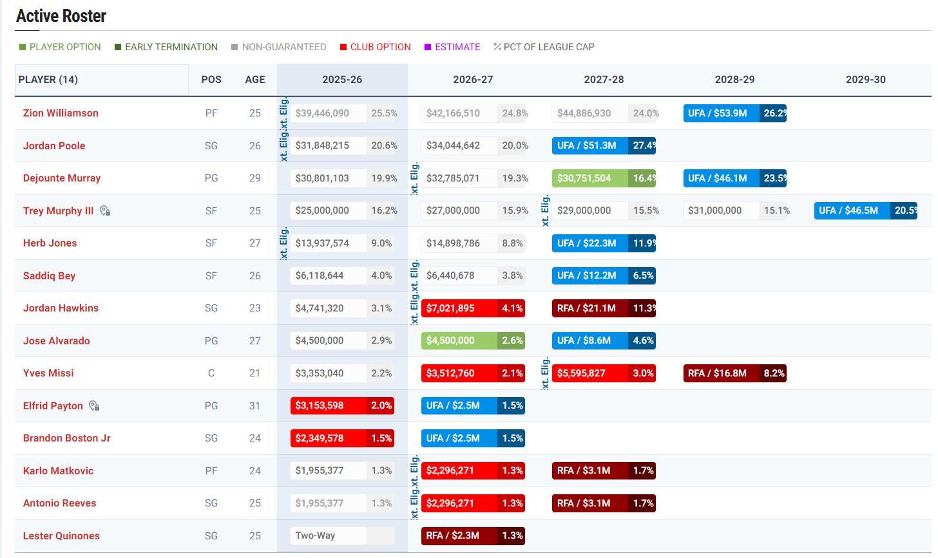Screen dimensions: 938x558
Task: Click the PLAYER (14) column header
Action: pos(48,80)
